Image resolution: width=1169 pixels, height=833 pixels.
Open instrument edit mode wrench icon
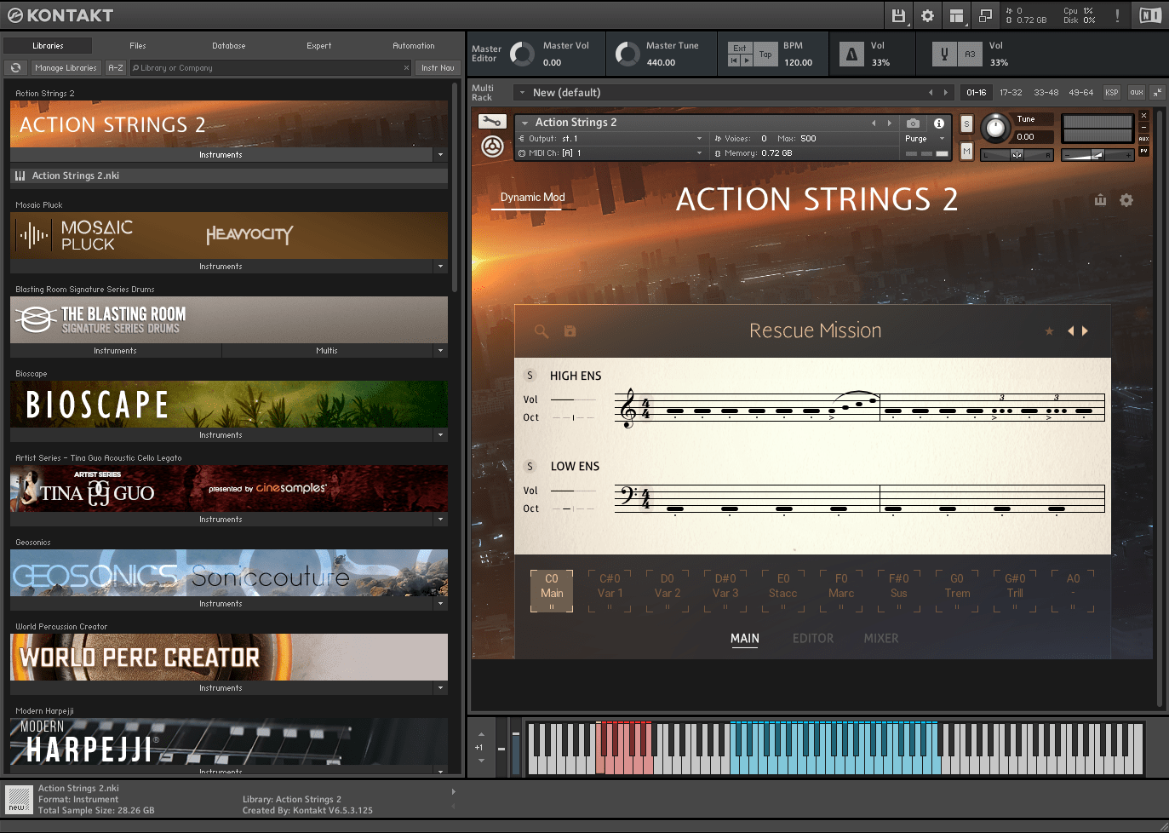[x=492, y=122]
